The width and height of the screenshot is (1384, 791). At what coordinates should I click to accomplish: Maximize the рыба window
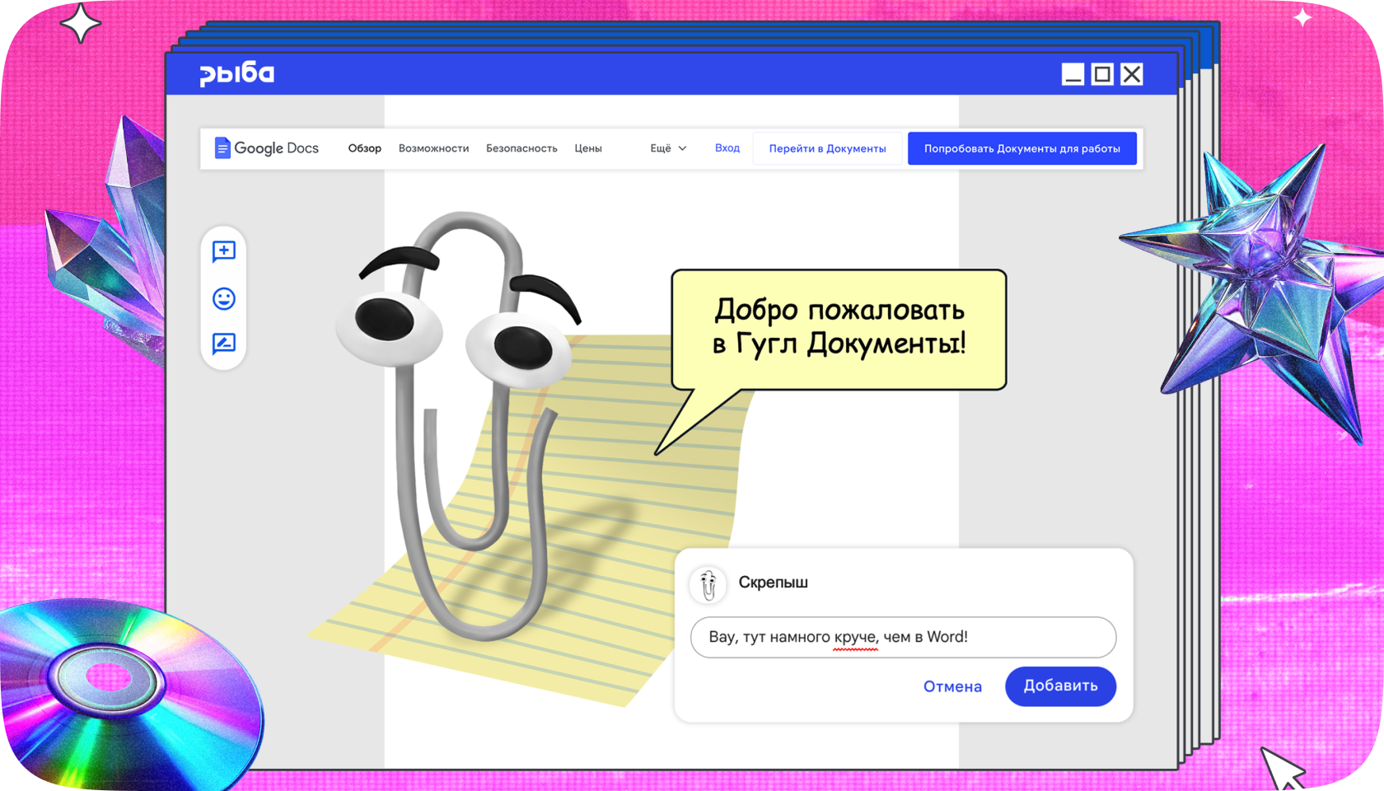(x=1102, y=74)
